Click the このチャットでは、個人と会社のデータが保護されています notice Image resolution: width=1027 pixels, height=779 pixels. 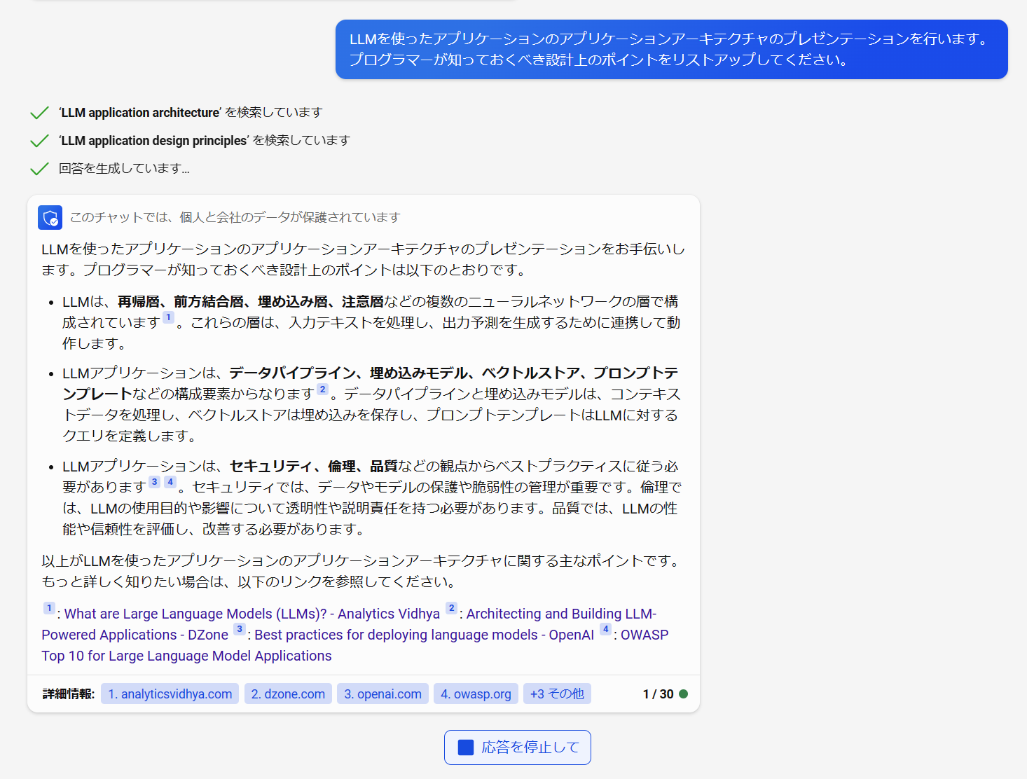235,218
